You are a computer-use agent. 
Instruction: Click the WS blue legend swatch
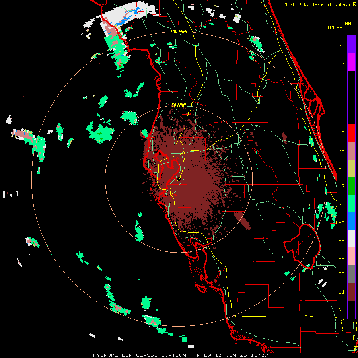click(351, 221)
